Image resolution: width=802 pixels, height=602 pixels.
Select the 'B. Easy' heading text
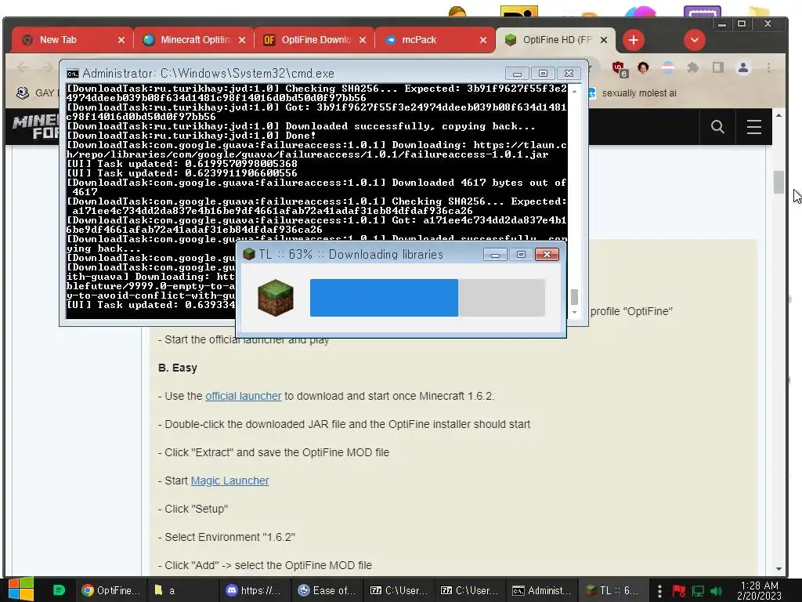click(x=178, y=368)
